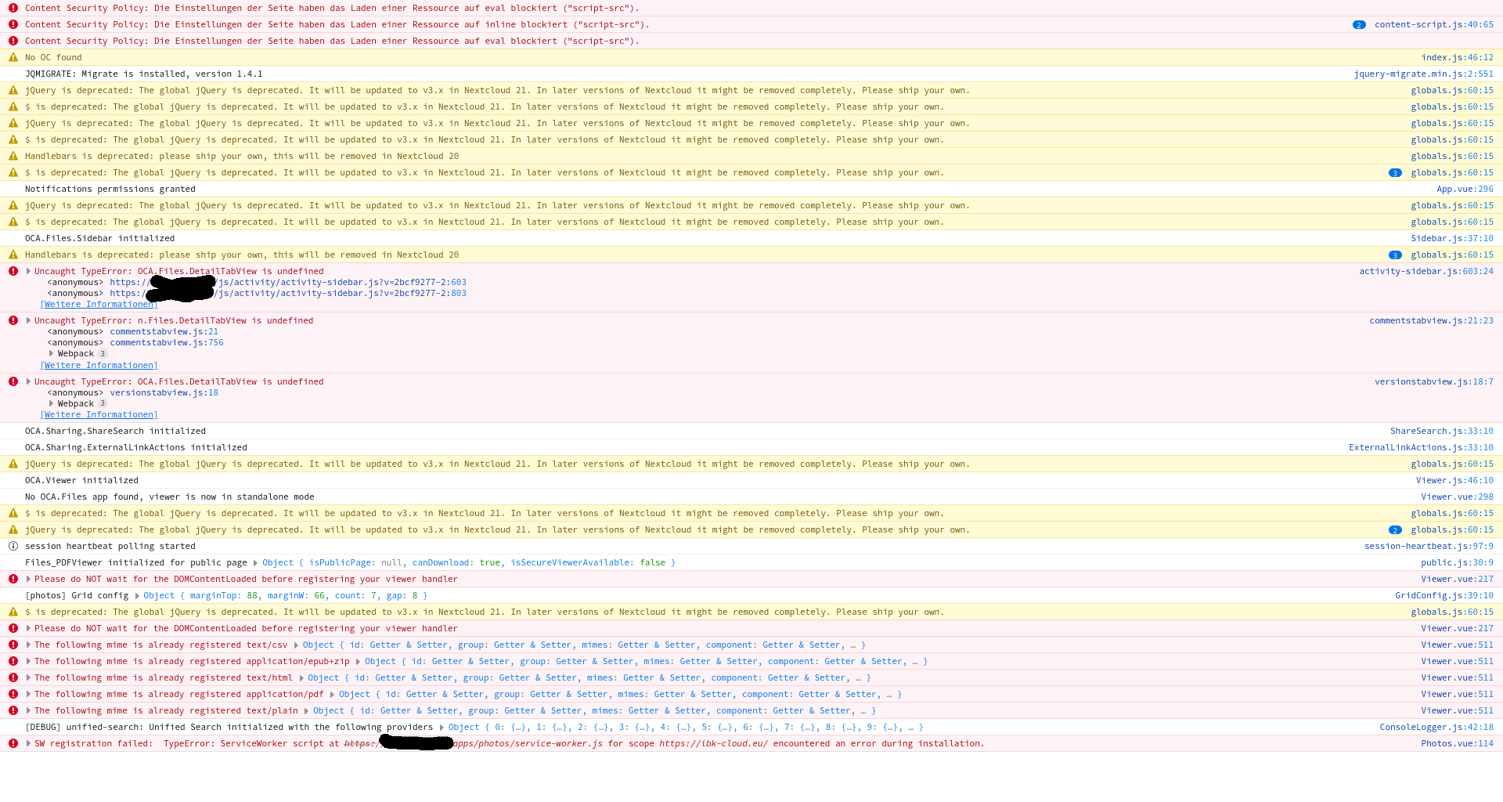Open source link index.js:46:12
1503x802 pixels.
(1457, 57)
